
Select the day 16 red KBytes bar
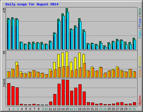71,98
